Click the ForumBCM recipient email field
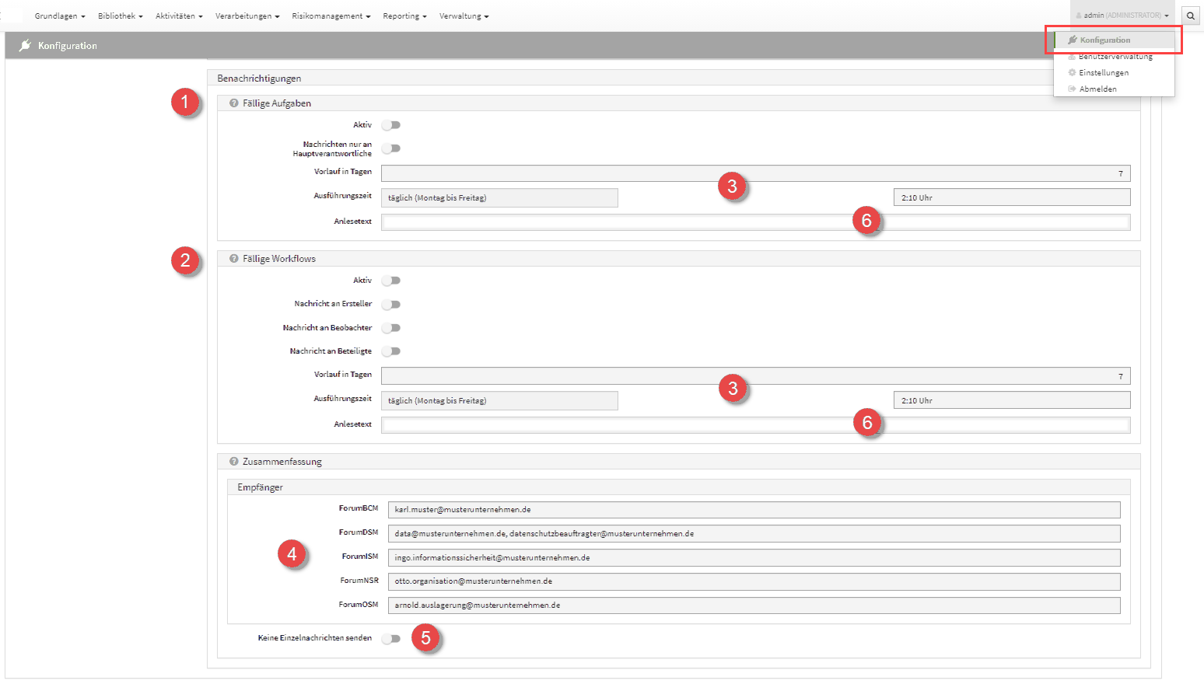 [753, 510]
